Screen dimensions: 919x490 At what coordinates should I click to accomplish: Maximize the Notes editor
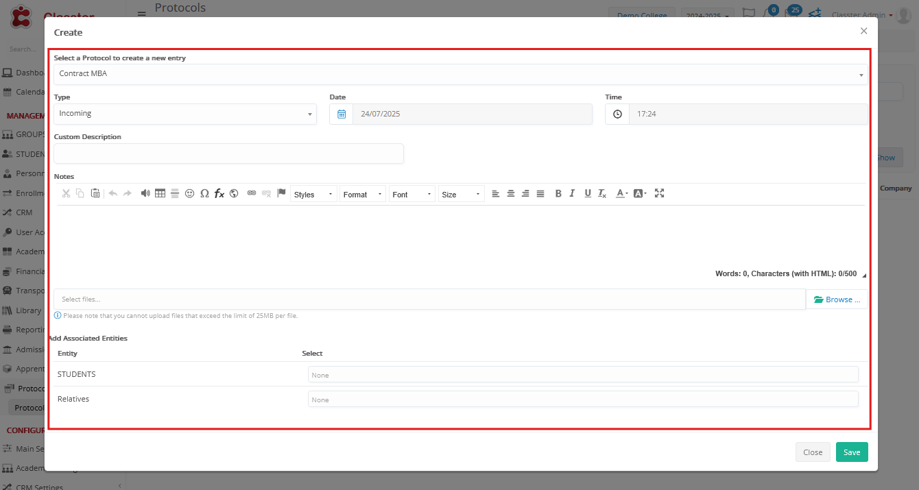[659, 194]
